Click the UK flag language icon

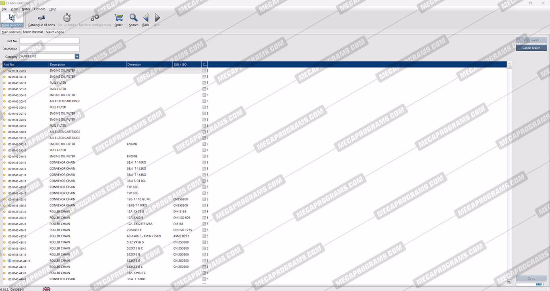47,289
